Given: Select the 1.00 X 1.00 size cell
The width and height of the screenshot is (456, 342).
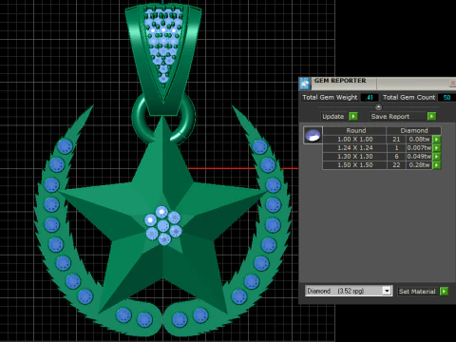Looking at the screenshot, I should click(355, 139).
